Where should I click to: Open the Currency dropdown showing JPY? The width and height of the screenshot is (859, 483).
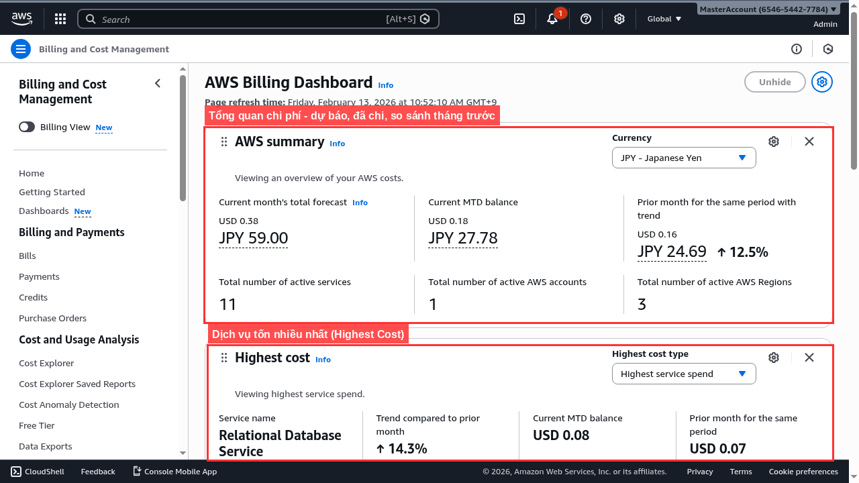point(684,158)
